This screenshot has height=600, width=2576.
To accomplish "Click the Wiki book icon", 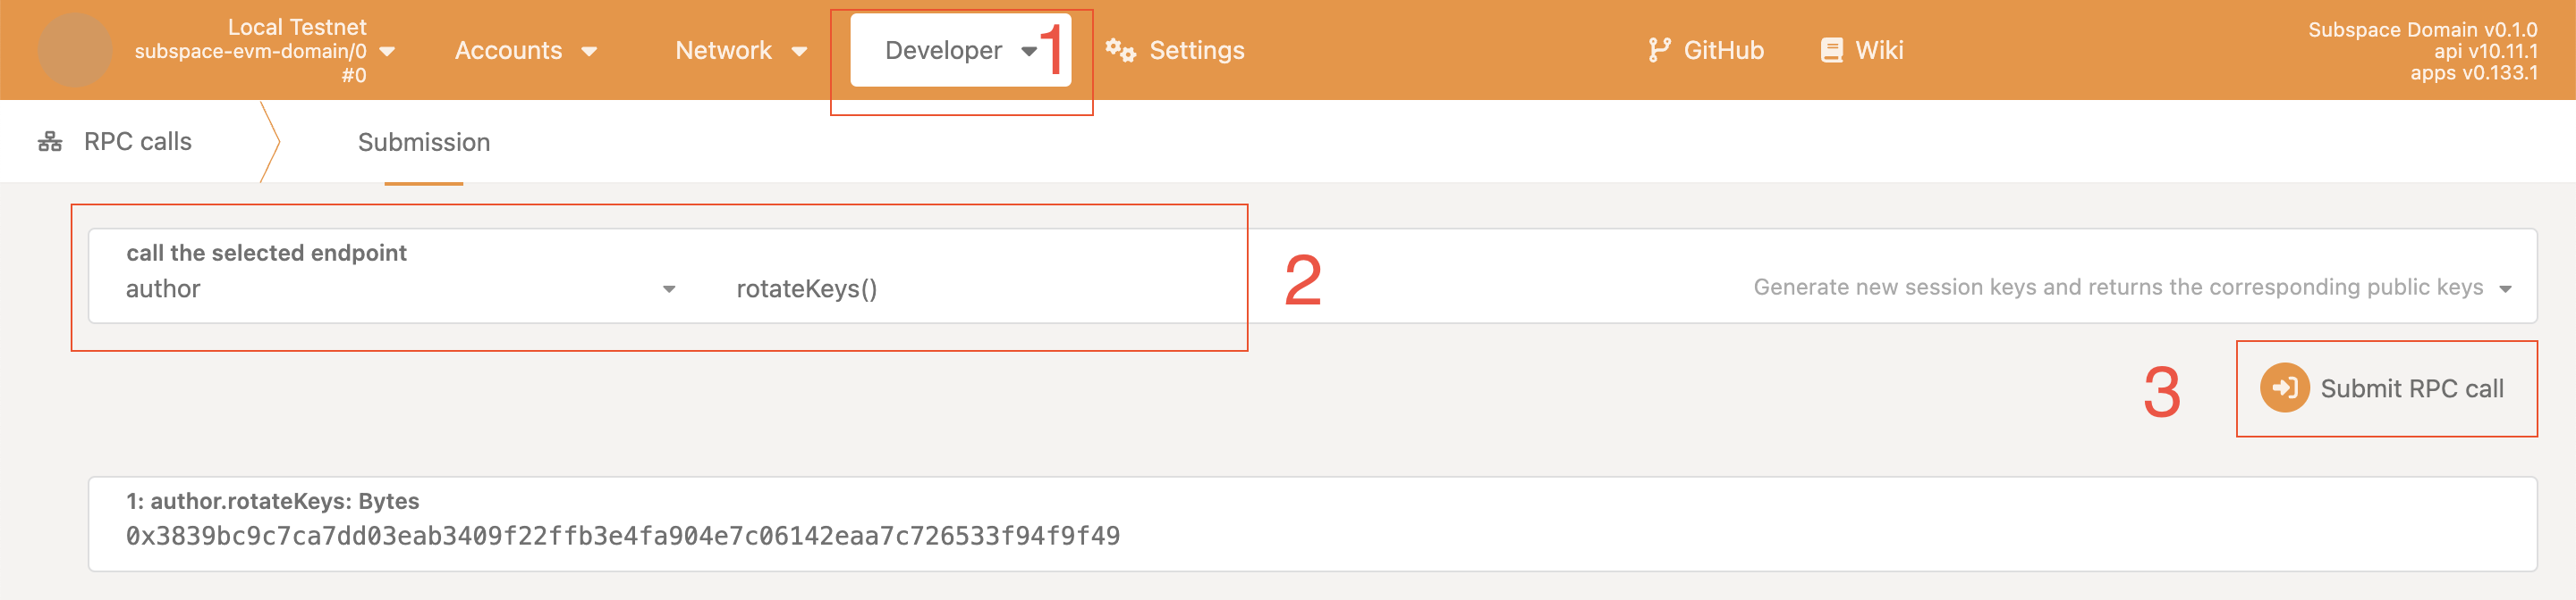I will [1831, 50].
